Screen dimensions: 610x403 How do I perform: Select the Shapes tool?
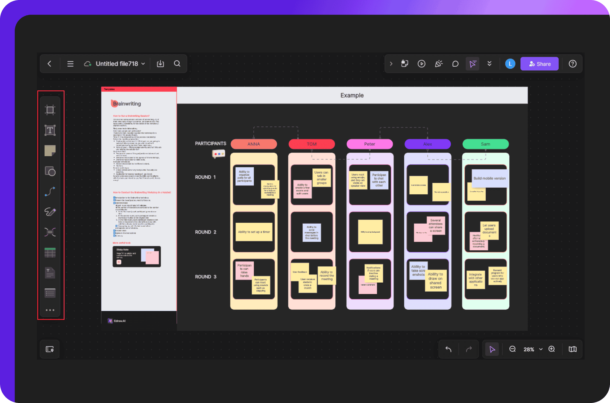(50, 171)
